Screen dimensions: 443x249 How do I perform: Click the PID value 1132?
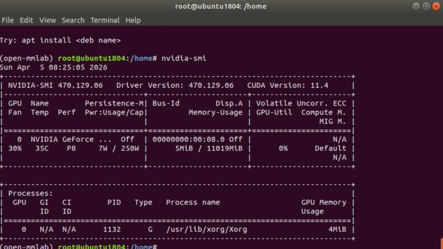[112, 229]
